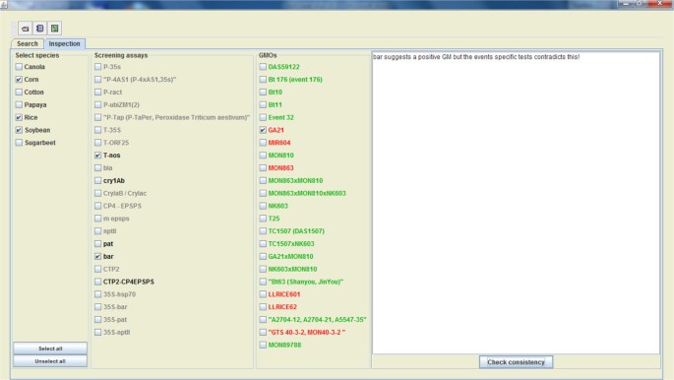
Task: Click the TC1507xNK603 GMO label
Action: (291, 244)
